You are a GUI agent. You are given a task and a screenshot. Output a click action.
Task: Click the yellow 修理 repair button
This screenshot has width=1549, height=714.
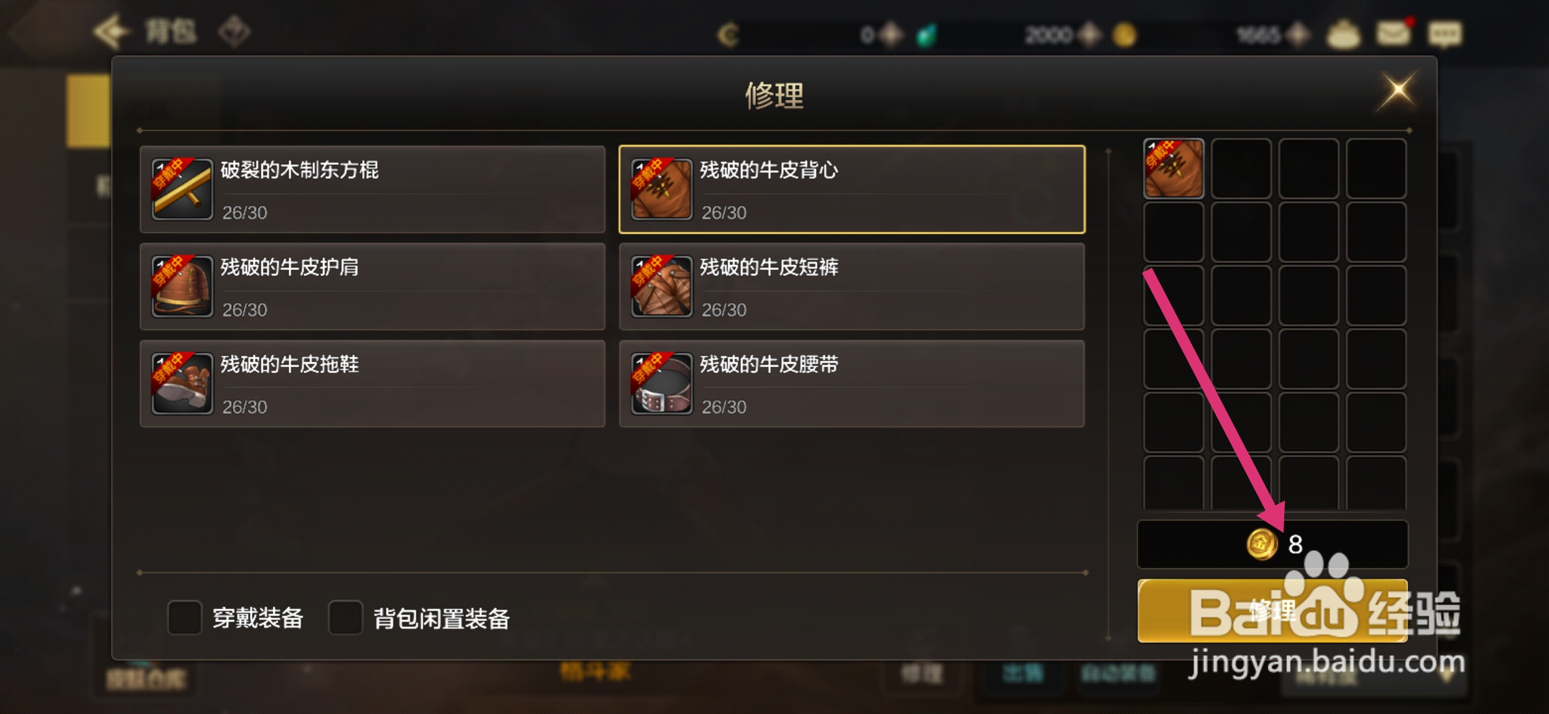(x=1272, y=611)
